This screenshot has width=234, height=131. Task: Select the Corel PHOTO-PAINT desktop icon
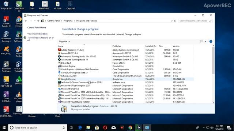pyautogui.click(x=6, y=112)
